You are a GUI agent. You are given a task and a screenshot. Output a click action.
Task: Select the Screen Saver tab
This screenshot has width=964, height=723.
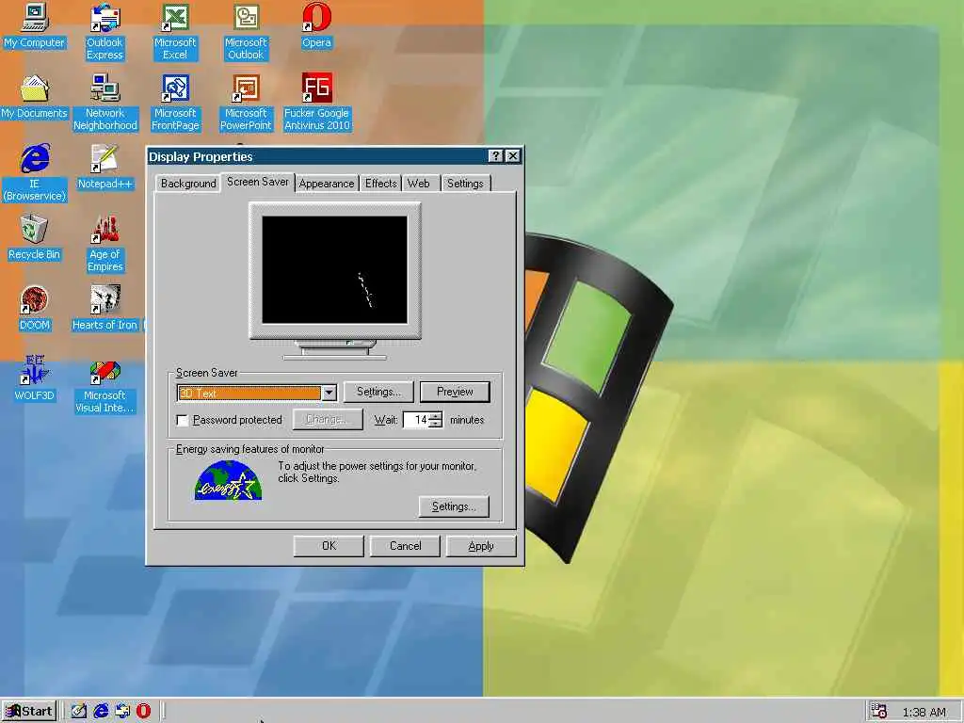[x=258, y=182]
